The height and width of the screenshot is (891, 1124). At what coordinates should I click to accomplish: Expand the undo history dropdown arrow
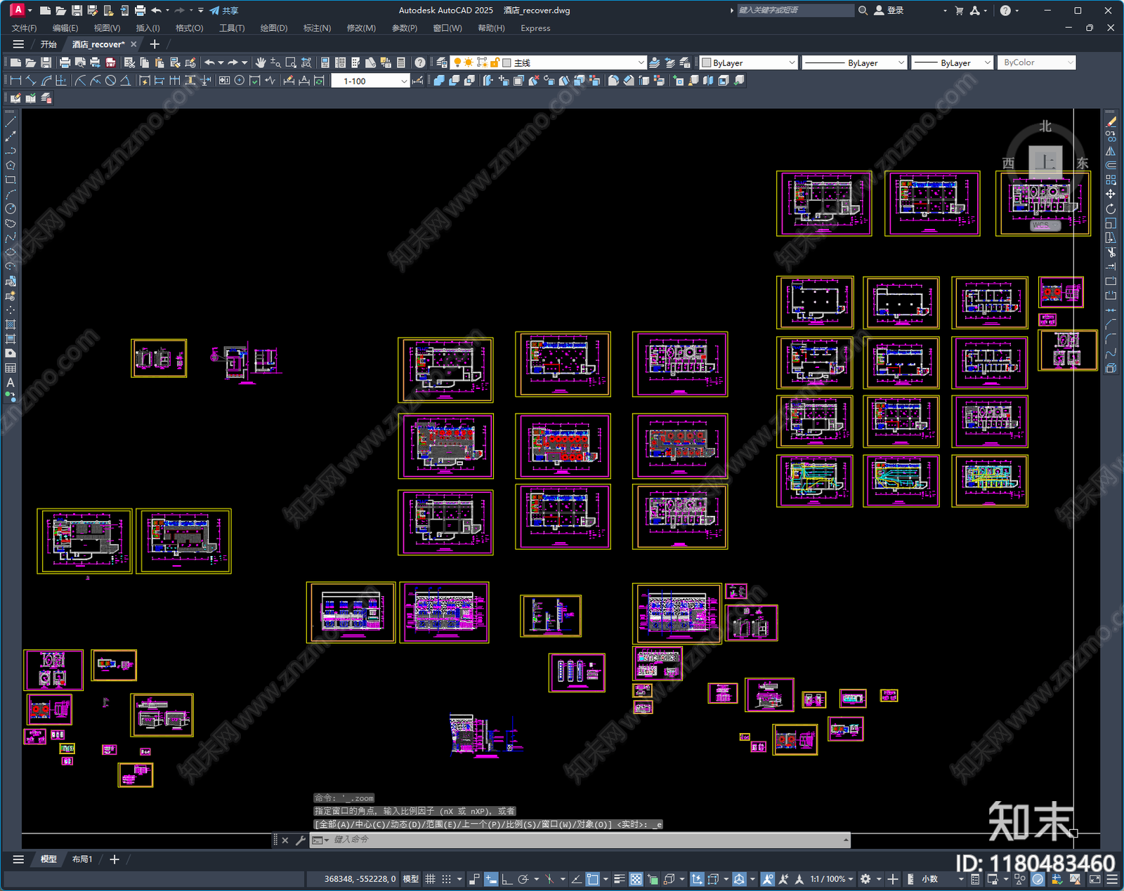221,62
